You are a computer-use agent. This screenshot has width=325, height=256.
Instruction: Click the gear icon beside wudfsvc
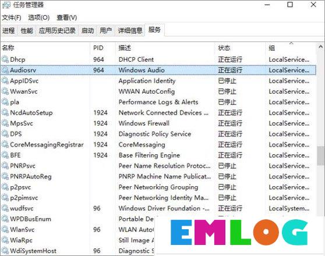pos(5,208)
